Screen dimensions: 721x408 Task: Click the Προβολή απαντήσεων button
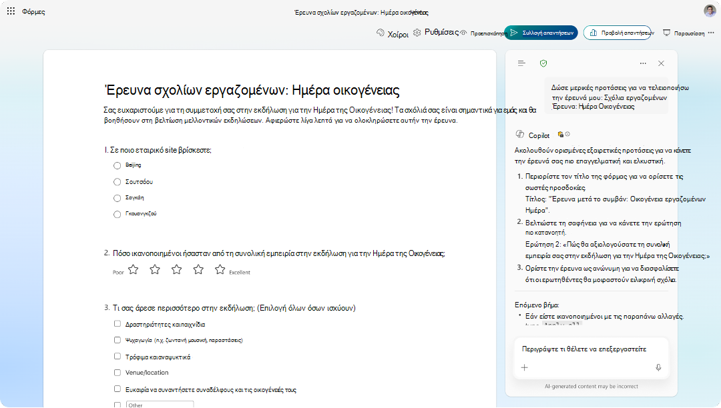(x=618, y=33)
